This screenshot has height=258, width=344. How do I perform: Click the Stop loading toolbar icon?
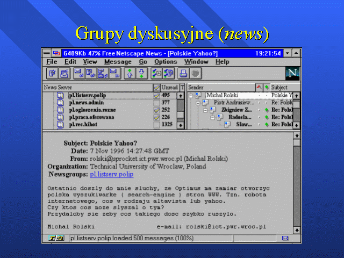196,73
